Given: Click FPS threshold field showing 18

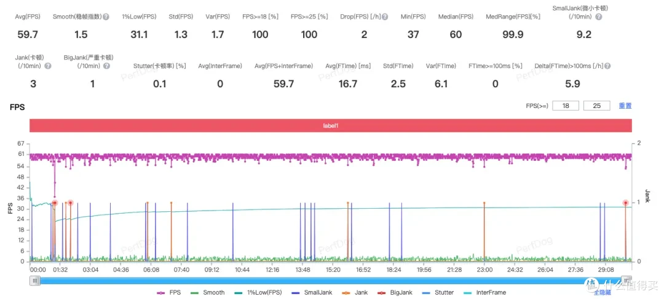Looking at the screenshot, I should coord(566,106).
